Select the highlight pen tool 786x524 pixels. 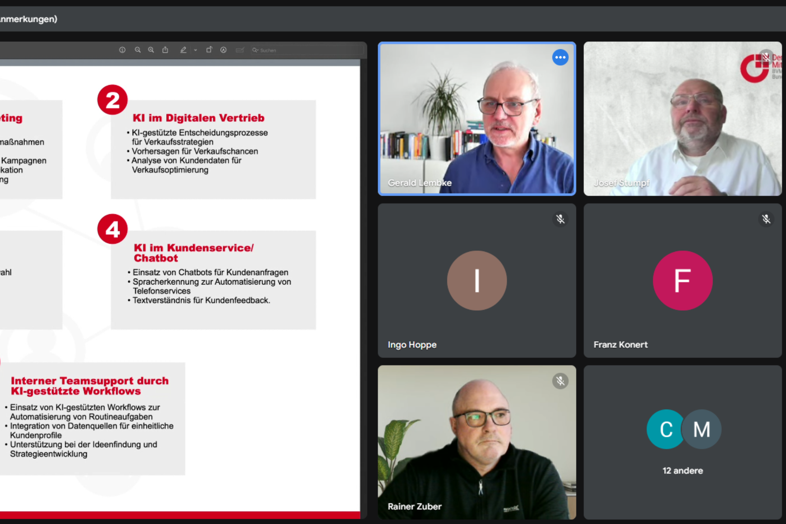pyautogui.click(x=183, y=50)
